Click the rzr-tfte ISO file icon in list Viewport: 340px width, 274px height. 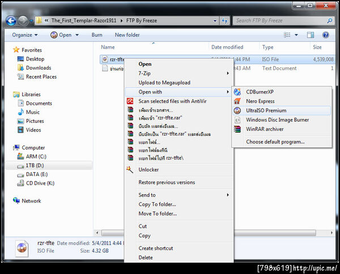coord(105,59)
